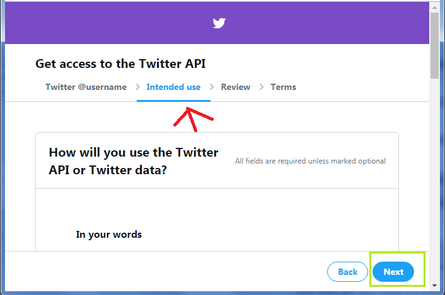The width and height of the screenshot is (445, 295).
Task: Click the 'In your words' label
Action: point(109,235)
